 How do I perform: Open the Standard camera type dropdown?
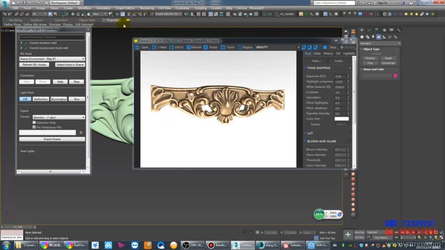[x=380, y=43]
